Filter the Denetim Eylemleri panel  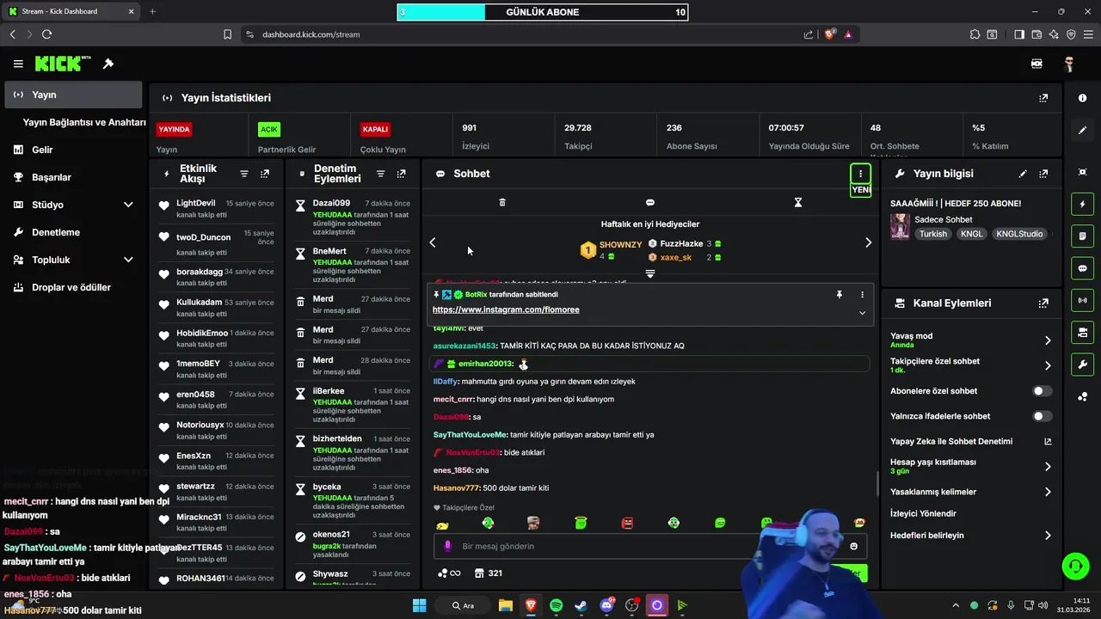(x=381, y=174)
